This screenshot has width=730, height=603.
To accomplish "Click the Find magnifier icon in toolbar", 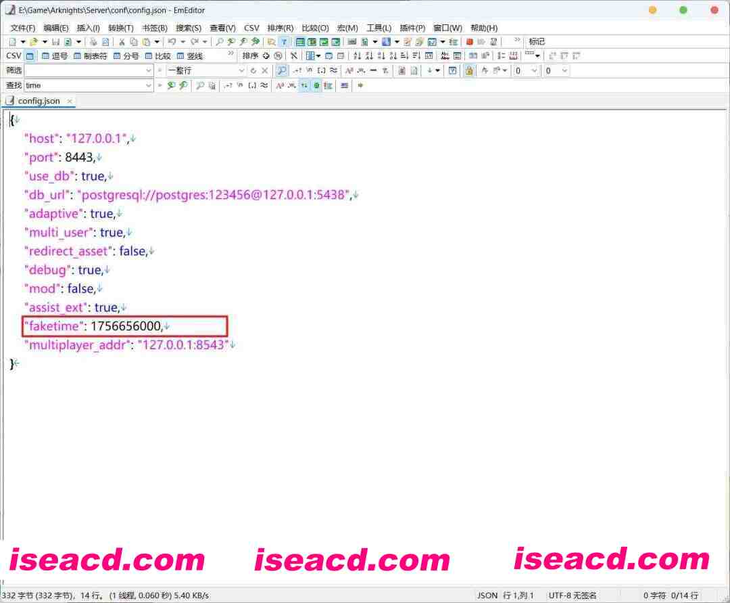I will 220,42.
